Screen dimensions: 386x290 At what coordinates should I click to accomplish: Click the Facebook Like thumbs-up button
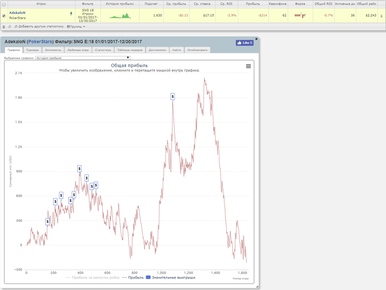[x=245, y=43]
